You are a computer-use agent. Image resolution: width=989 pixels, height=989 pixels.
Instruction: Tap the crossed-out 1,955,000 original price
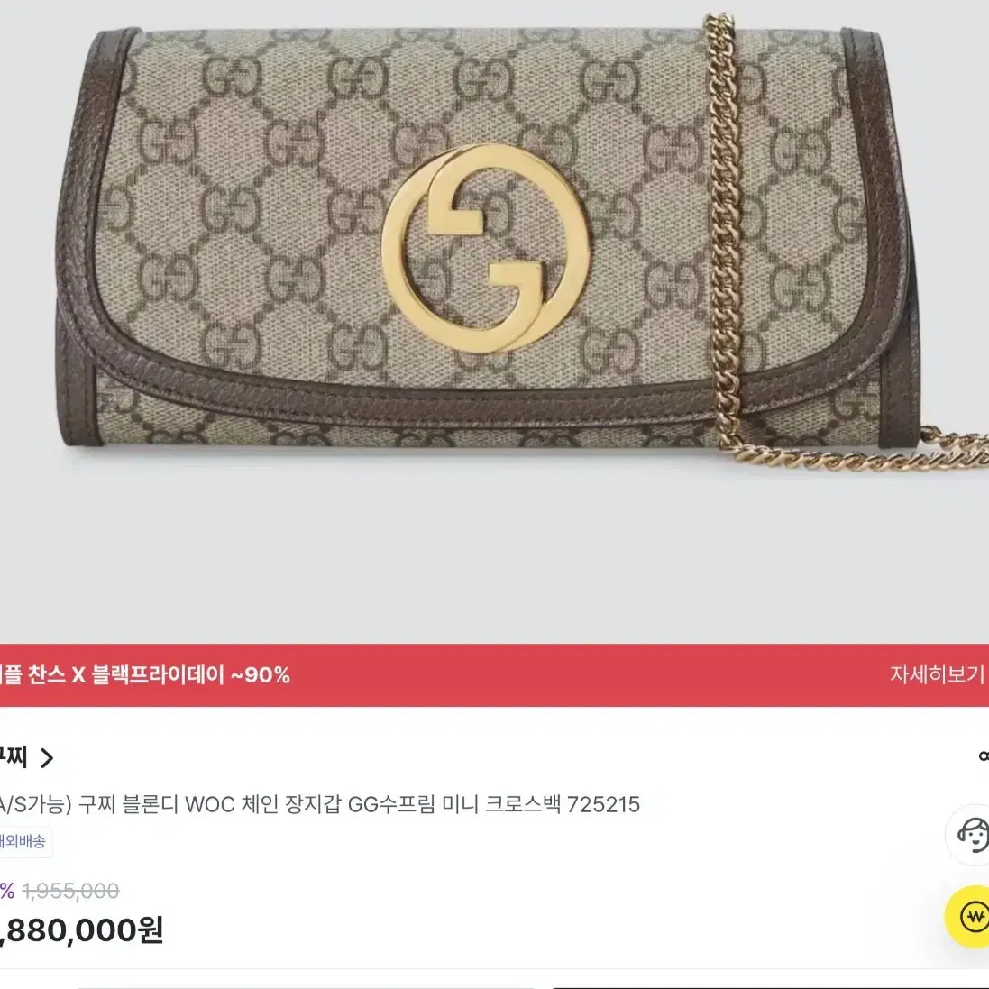[70, 891]
